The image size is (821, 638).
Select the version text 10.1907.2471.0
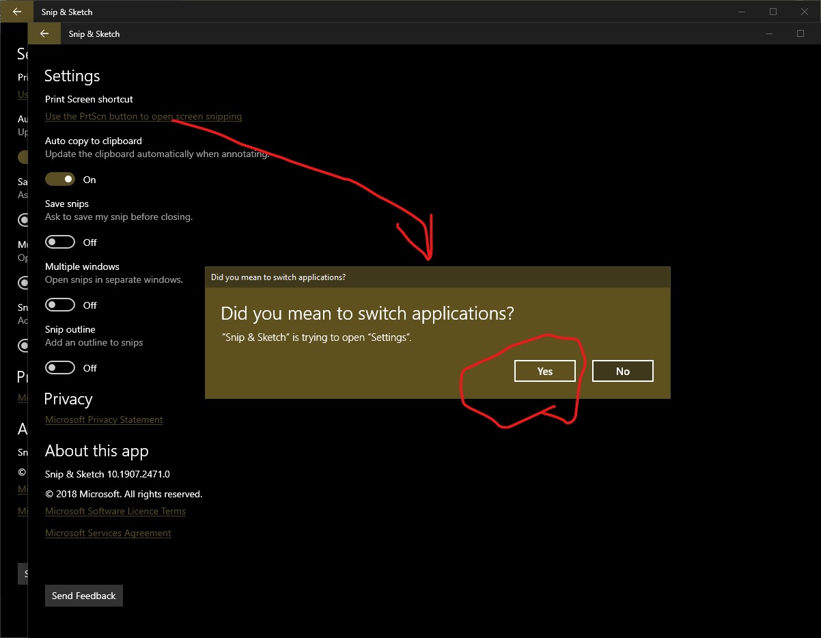(x=139, y=474)
